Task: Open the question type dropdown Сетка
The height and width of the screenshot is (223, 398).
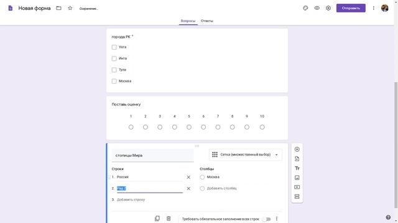Action: click(245, 154)
